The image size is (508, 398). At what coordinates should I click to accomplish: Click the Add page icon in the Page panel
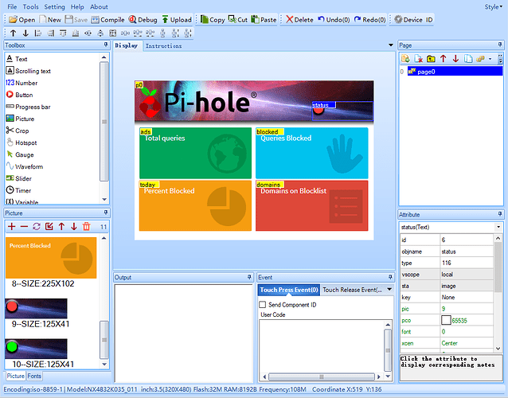click(x=405, y=59)
